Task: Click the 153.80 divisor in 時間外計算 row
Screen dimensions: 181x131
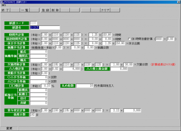Action: pyautogui.click(x=106, y=35)
